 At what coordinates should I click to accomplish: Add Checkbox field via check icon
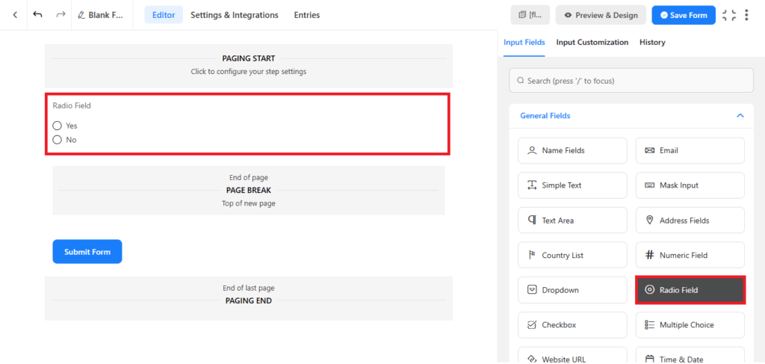coord(532,325)
